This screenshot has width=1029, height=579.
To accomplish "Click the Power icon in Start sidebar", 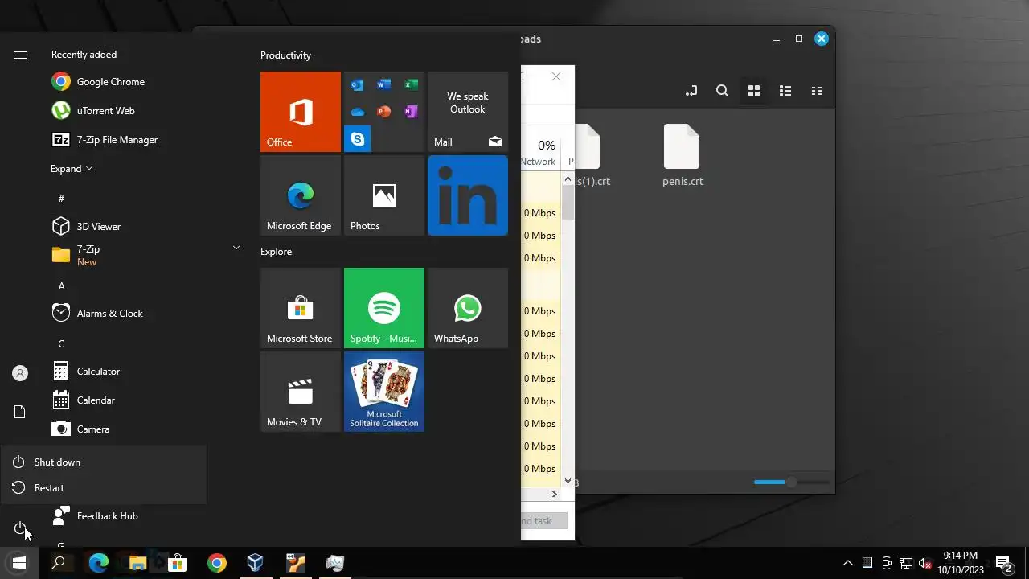I will [20, 528].
